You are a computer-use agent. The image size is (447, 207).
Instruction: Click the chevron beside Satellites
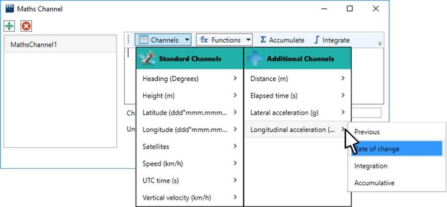(x=235, y=146)
